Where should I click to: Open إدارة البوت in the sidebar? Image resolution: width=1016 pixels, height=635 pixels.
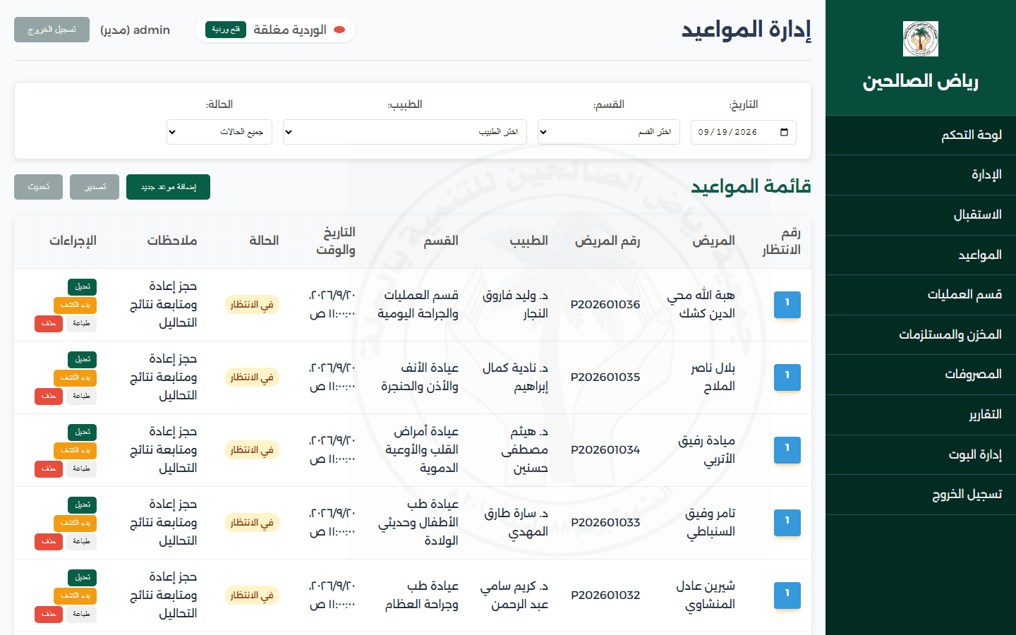[x=921, y=455]
